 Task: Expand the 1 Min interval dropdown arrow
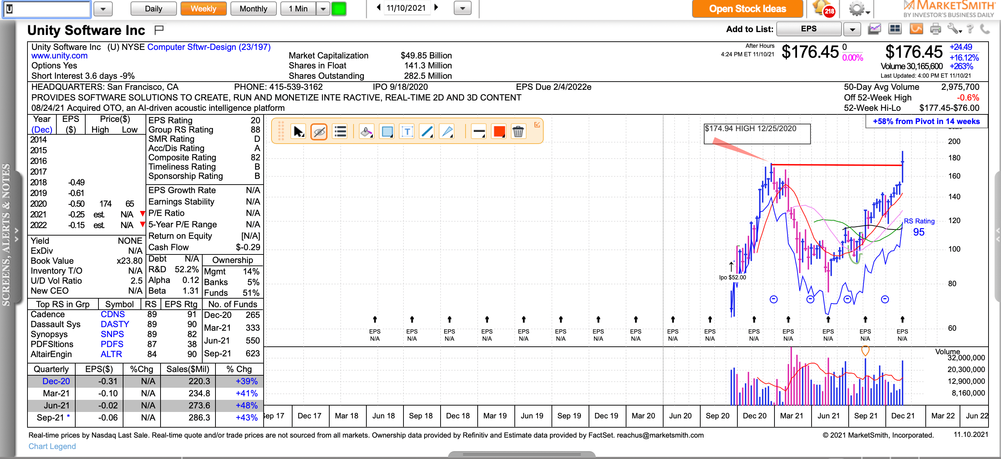[322, 9]
